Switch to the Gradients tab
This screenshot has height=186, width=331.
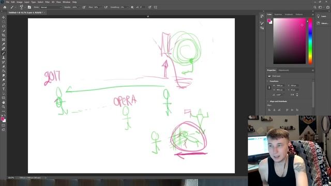tap(289, 14)
